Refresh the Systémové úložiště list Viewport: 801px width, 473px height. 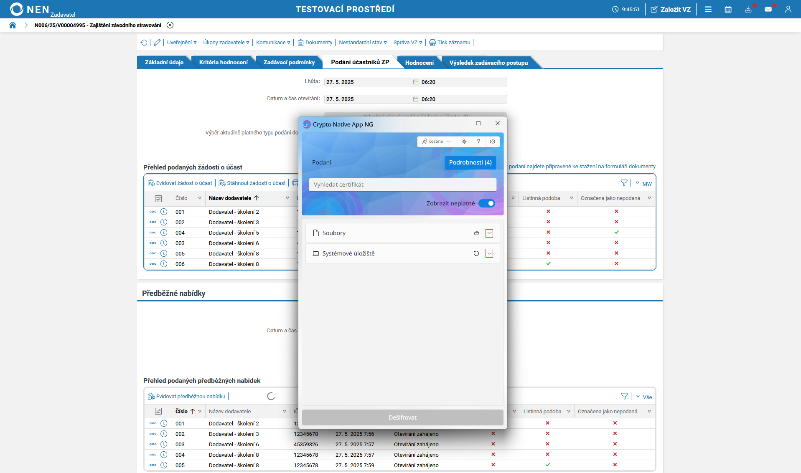476,253
